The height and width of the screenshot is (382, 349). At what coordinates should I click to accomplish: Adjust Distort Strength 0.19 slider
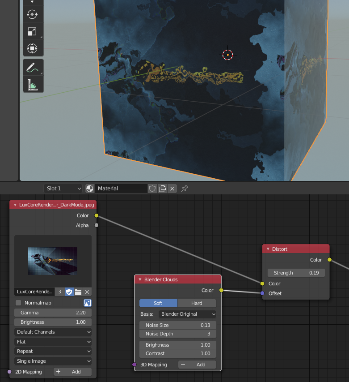click(296, 273)
